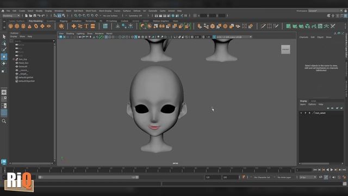Activate the Paint Selection tool
The width and height of the screenshot is (348, 196).
4,50
